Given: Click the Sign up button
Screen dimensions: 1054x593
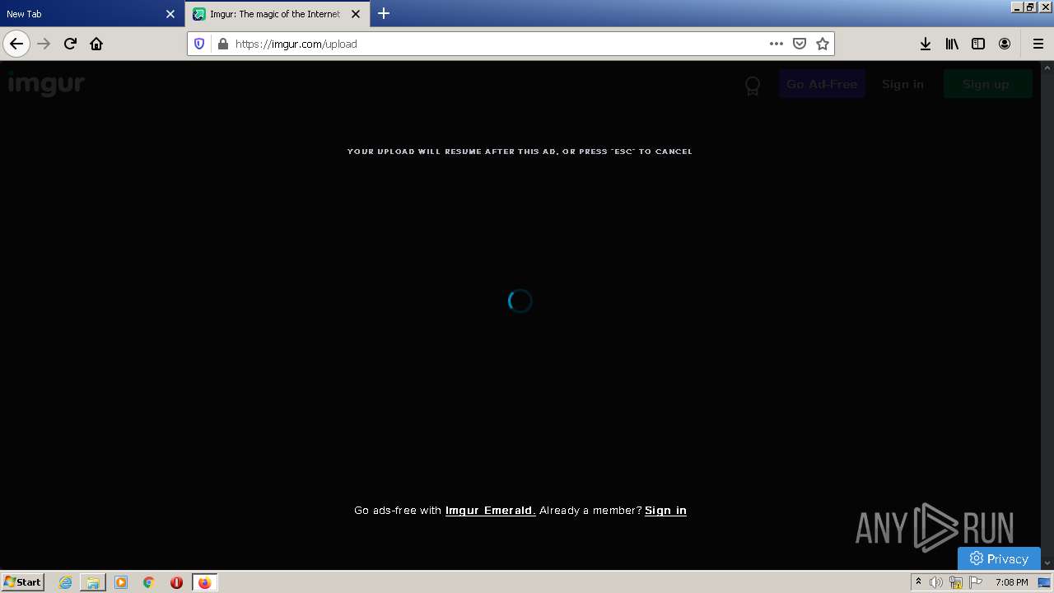Looking at the screenshot, I should [986, 84].
